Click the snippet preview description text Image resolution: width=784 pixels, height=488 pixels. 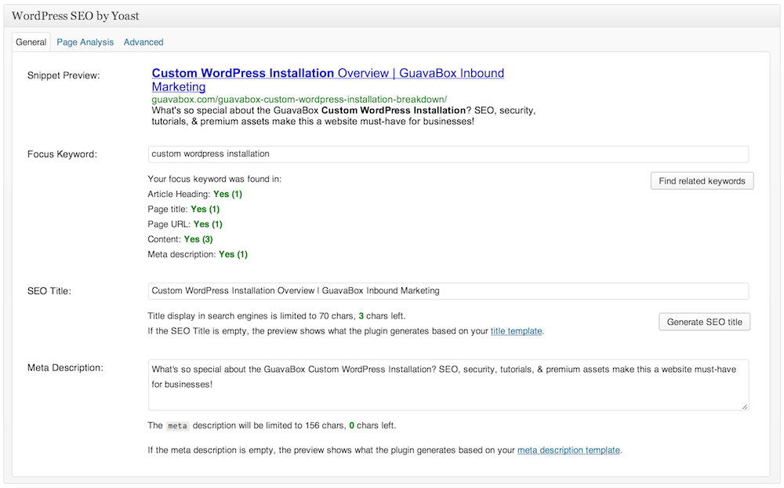coord(343,115)
